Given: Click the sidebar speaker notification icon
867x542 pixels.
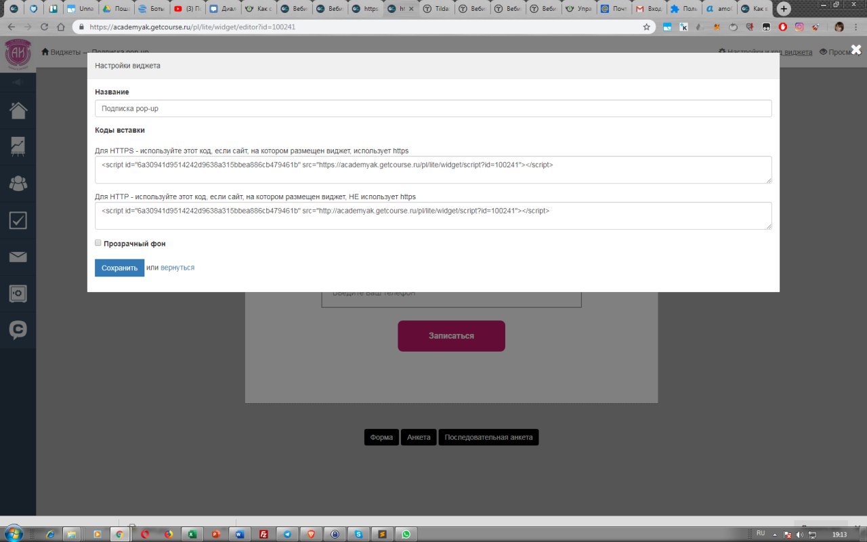Looking at the screenshot, I should (x=18, y=82).
